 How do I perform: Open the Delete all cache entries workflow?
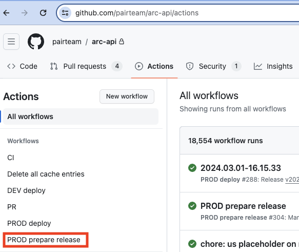pyautogui.click(x=46, y=174)
